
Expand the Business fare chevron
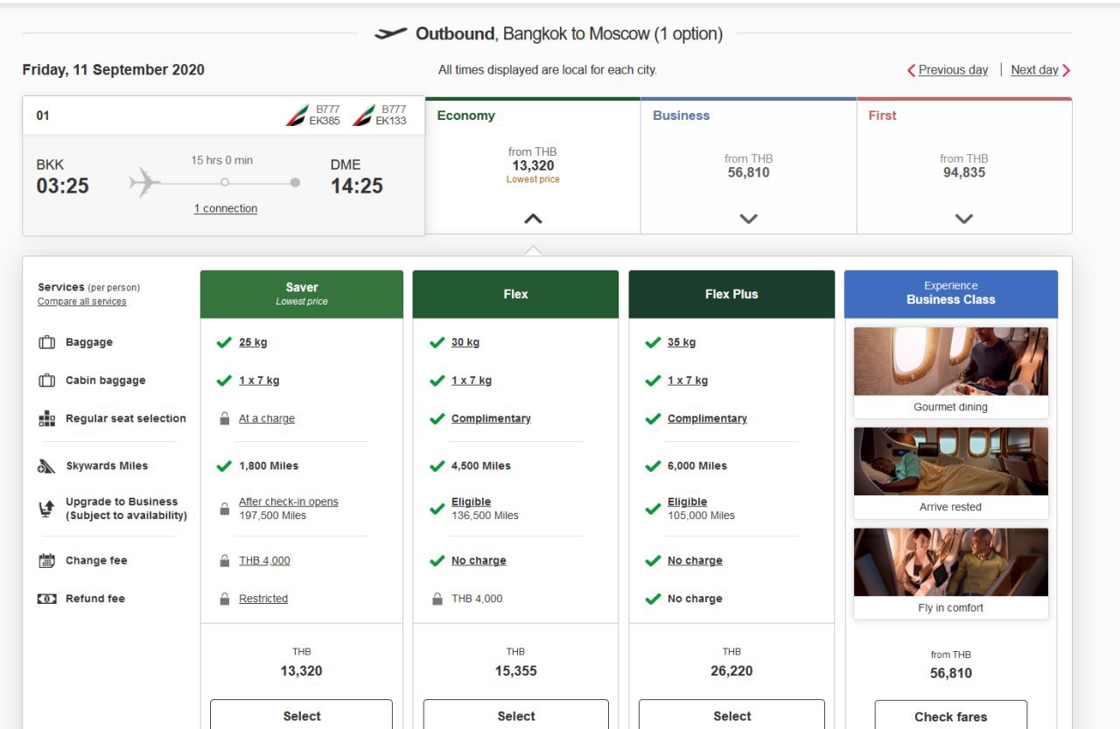click(748, 219)
